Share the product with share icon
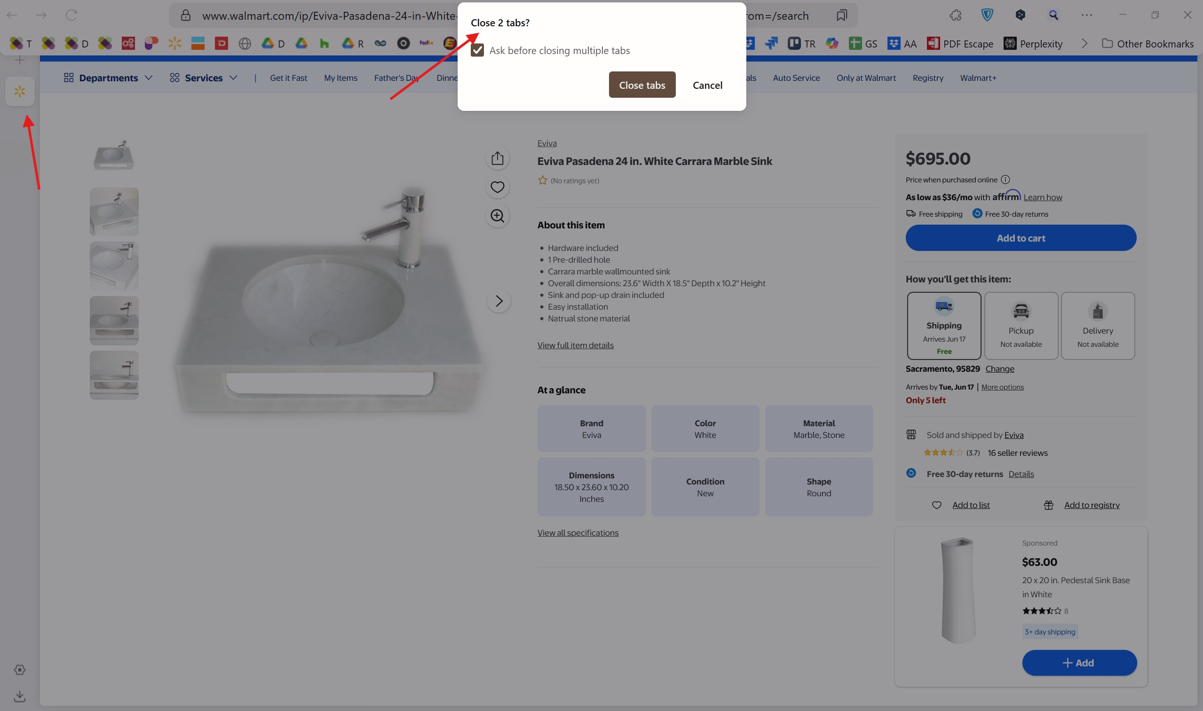1203x711 pixels. [497, 158]
